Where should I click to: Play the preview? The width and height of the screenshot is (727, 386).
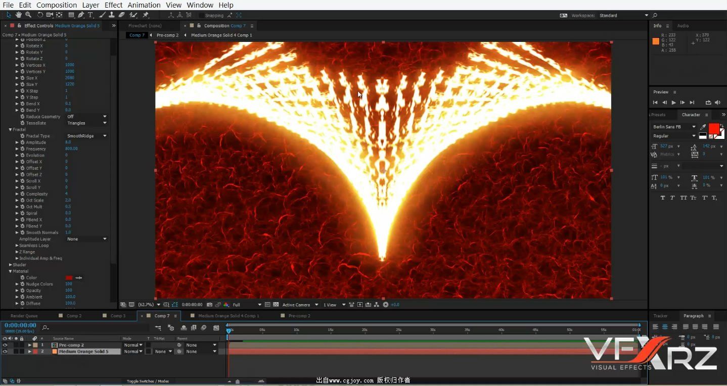[x=673, y=103]
